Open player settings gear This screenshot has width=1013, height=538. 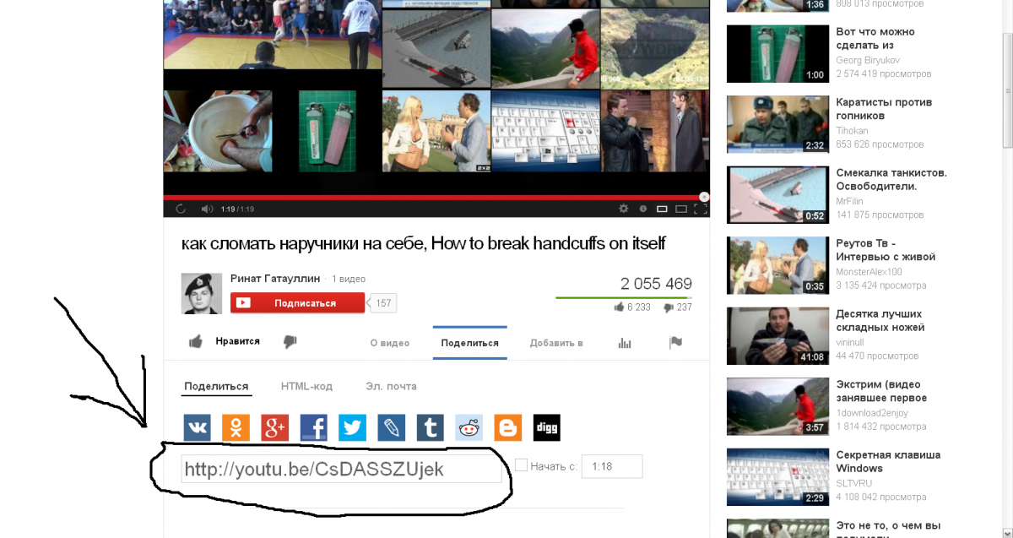(x=623, y=209)
